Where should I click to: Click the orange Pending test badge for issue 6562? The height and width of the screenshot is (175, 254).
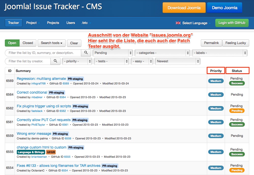[237, 111]
